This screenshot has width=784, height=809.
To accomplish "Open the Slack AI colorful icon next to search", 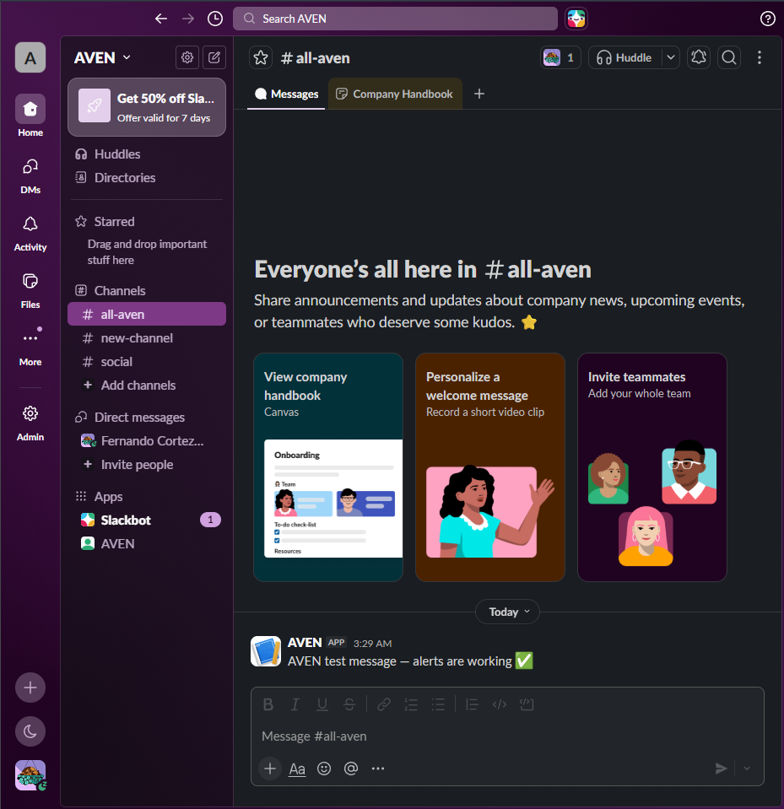I will click(576, 19).
